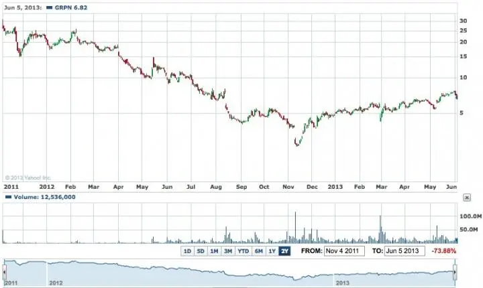Click the 2013 label on x-axis

(x=335, y=187)
